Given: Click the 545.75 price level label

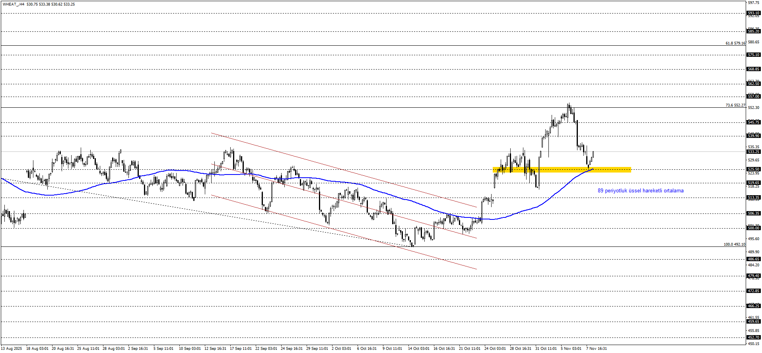Looking at the screenshot, I should (753, 122).
